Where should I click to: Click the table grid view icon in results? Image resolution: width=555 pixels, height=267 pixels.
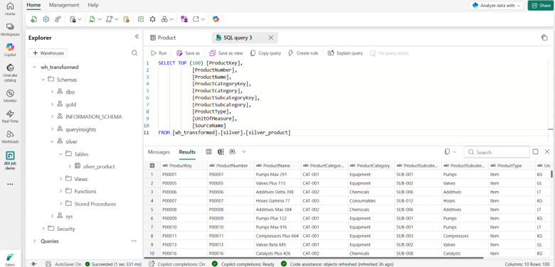click(x=208, y=152)
